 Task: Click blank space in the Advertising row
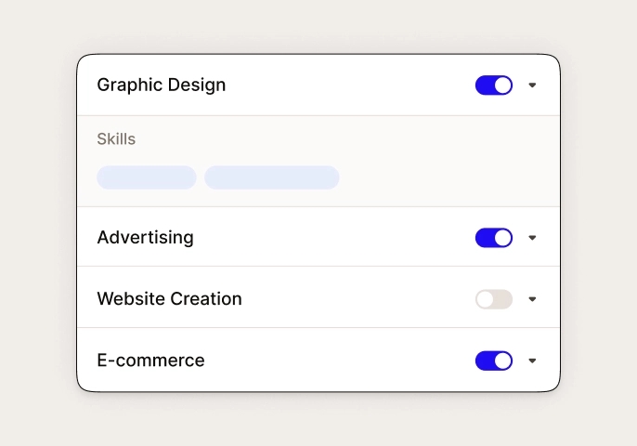pyautogui.click(x=333, y=238)
